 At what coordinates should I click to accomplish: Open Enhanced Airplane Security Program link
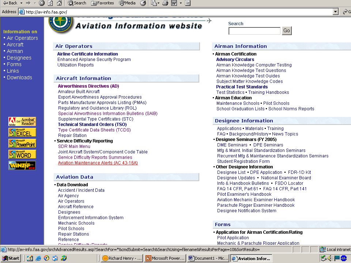(x=94, y=60)
